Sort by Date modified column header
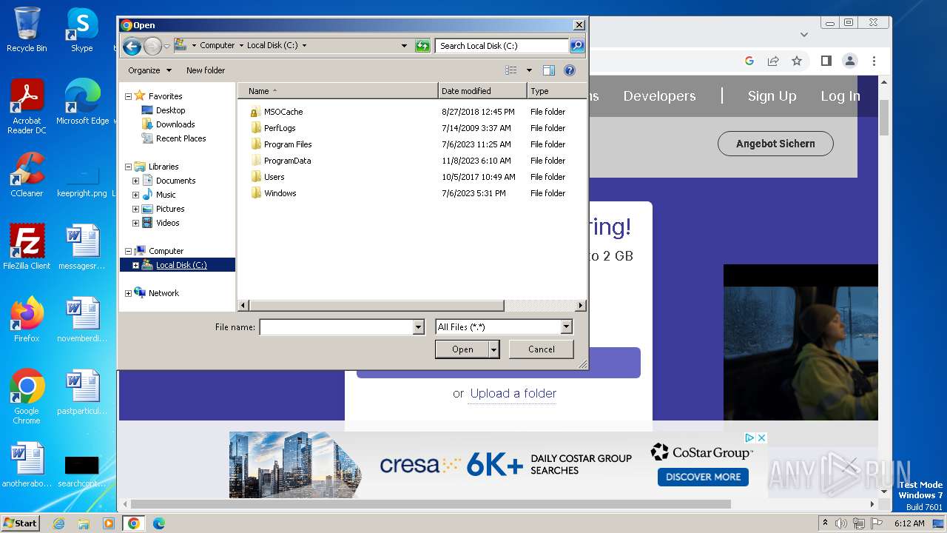 pyautogui.click(x=482, y=91)
